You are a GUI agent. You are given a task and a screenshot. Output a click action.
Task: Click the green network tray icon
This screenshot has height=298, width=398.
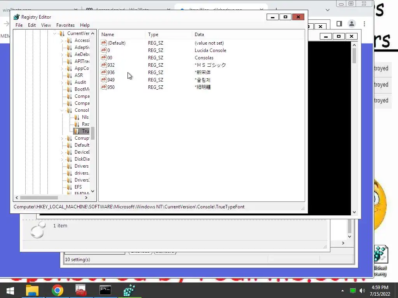tap(353, 291)
